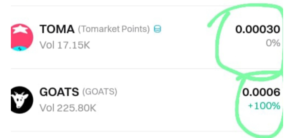294x138 pixels.
Task: Click green circle stroke above TOMA price
Action: 245,10
